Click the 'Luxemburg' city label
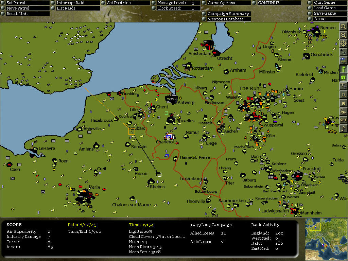 tap(191, 179)
